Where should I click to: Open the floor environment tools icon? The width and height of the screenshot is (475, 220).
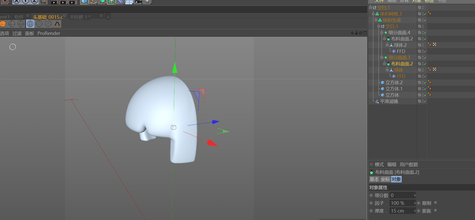pyautogui.click(x=129, y=2)
